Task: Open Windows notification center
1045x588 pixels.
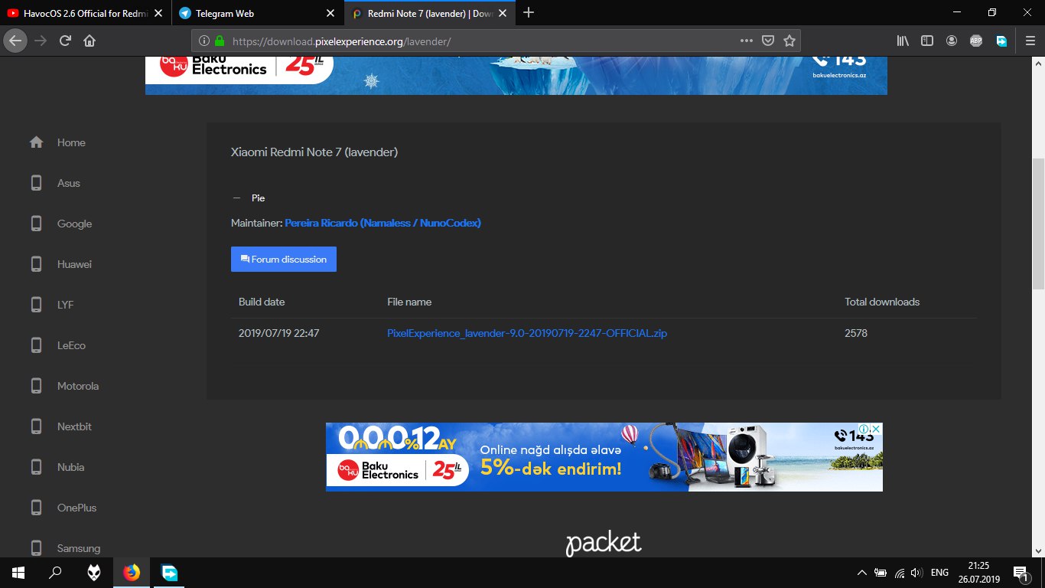Action: (1020, 573)
